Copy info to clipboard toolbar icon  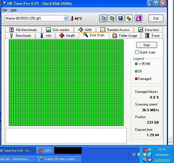point(103,18)
